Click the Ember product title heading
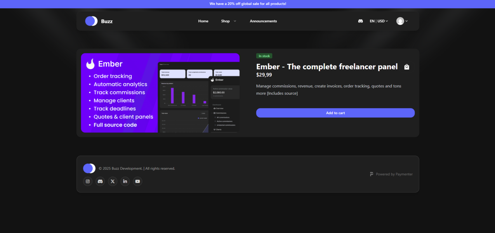The width and height of the screenshot is (495, 233). click(x=327, y=67)
